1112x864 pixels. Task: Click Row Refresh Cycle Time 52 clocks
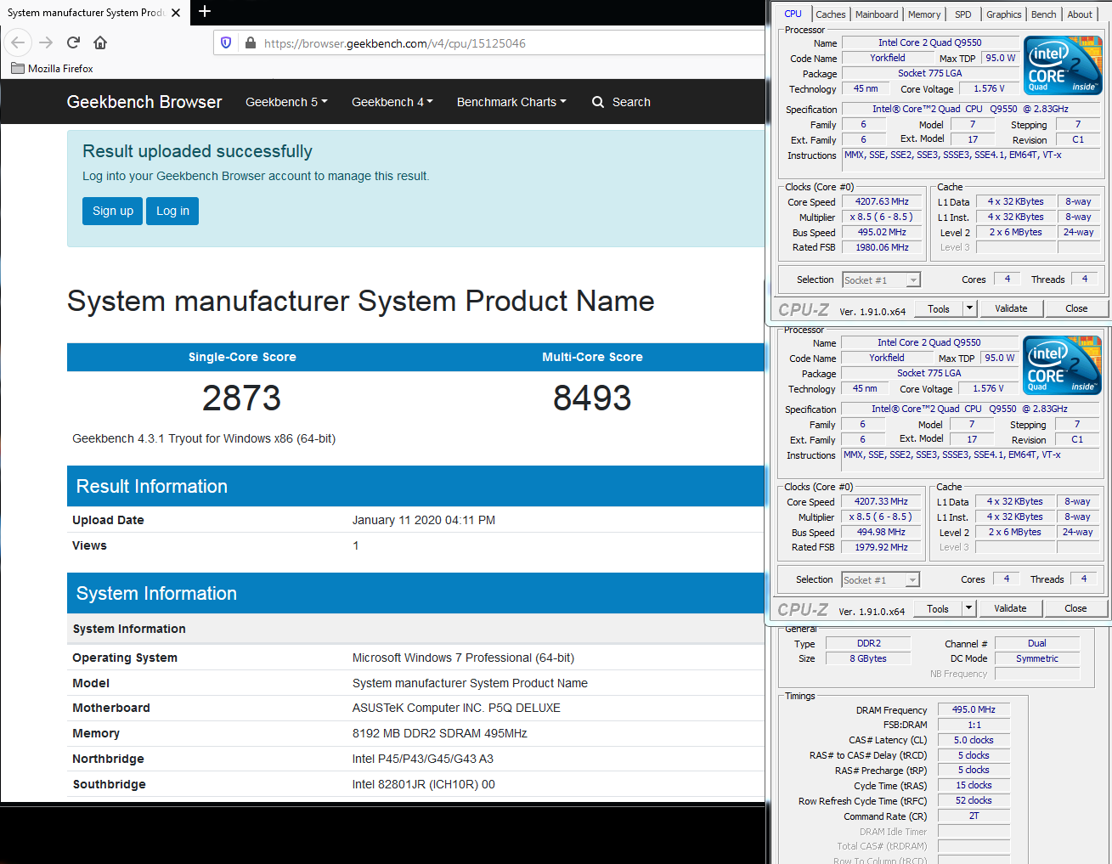(x=974, y=800)
